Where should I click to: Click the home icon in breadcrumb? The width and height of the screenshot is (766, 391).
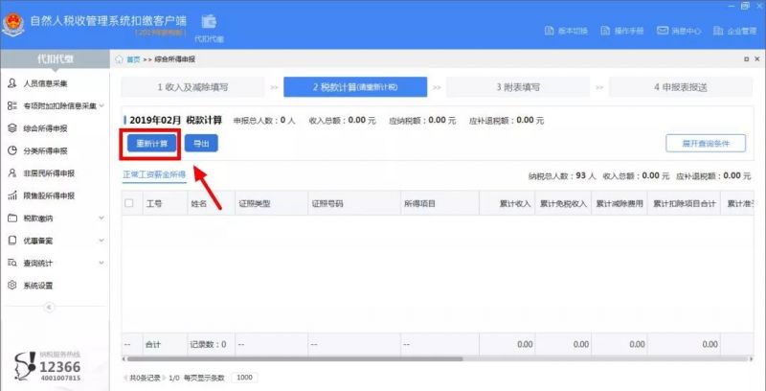click(x=119, y=59)
